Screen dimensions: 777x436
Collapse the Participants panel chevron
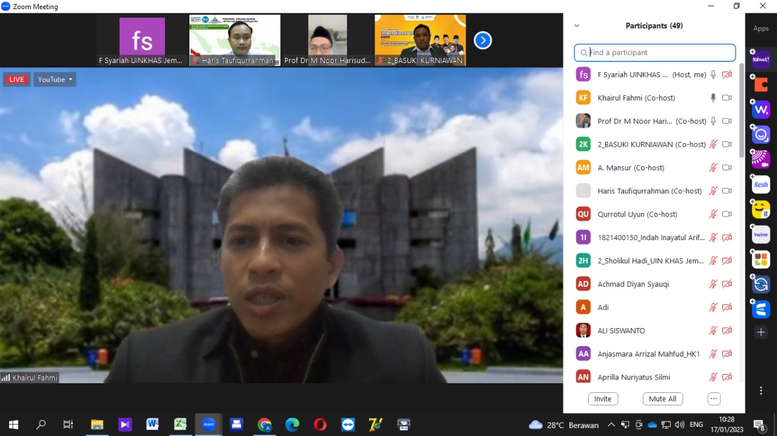[577, 26]
